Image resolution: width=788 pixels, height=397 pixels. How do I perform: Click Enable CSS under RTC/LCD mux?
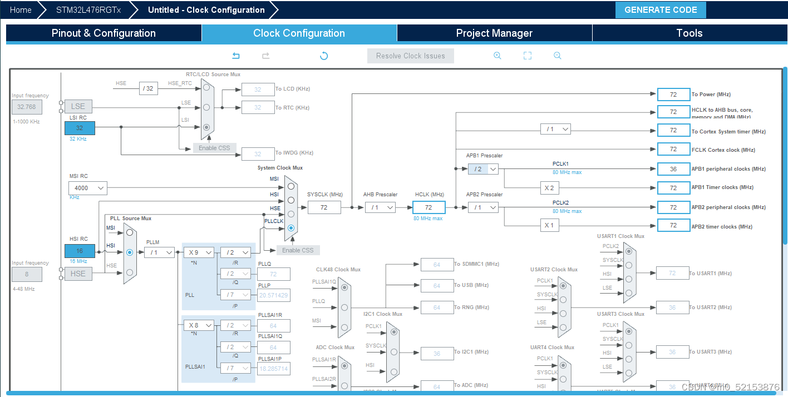214,148
